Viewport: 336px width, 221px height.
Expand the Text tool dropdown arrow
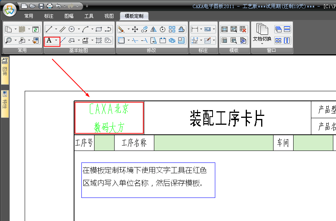tap(56, 40)
